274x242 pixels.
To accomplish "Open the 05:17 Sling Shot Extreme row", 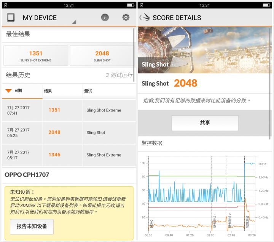I will pyautogui.click(x=69, y=155).
